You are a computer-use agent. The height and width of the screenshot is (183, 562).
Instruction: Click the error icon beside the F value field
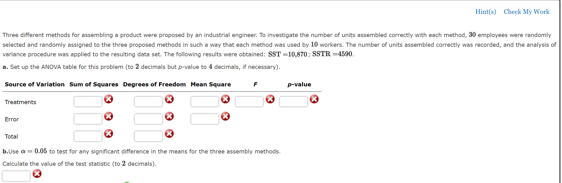pyautogui.click(x=270, y=99)
